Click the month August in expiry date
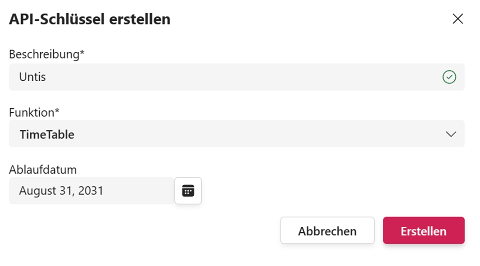This screenshot has width=480, height=266. click(x=37, y=191)
